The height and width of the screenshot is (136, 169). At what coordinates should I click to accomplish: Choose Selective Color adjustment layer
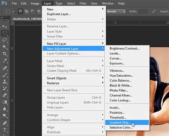(x=127, y=127)
